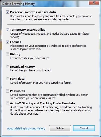This screenshot has height=137, width=101.
Task: Click the bold Temporary Internet files label
Action: tap(28, 30)
